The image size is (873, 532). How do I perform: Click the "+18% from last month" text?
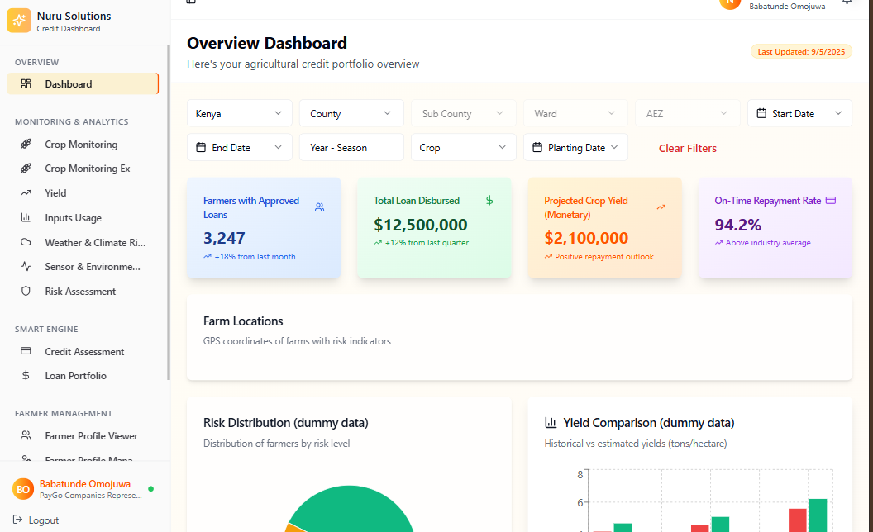coord(255,257)
